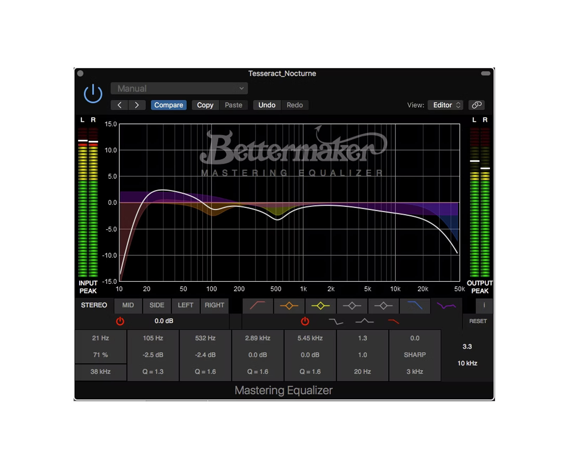This screenshot has height=469, width=569.
Task: Select the orange bell band icon
Action: point(289,306)
